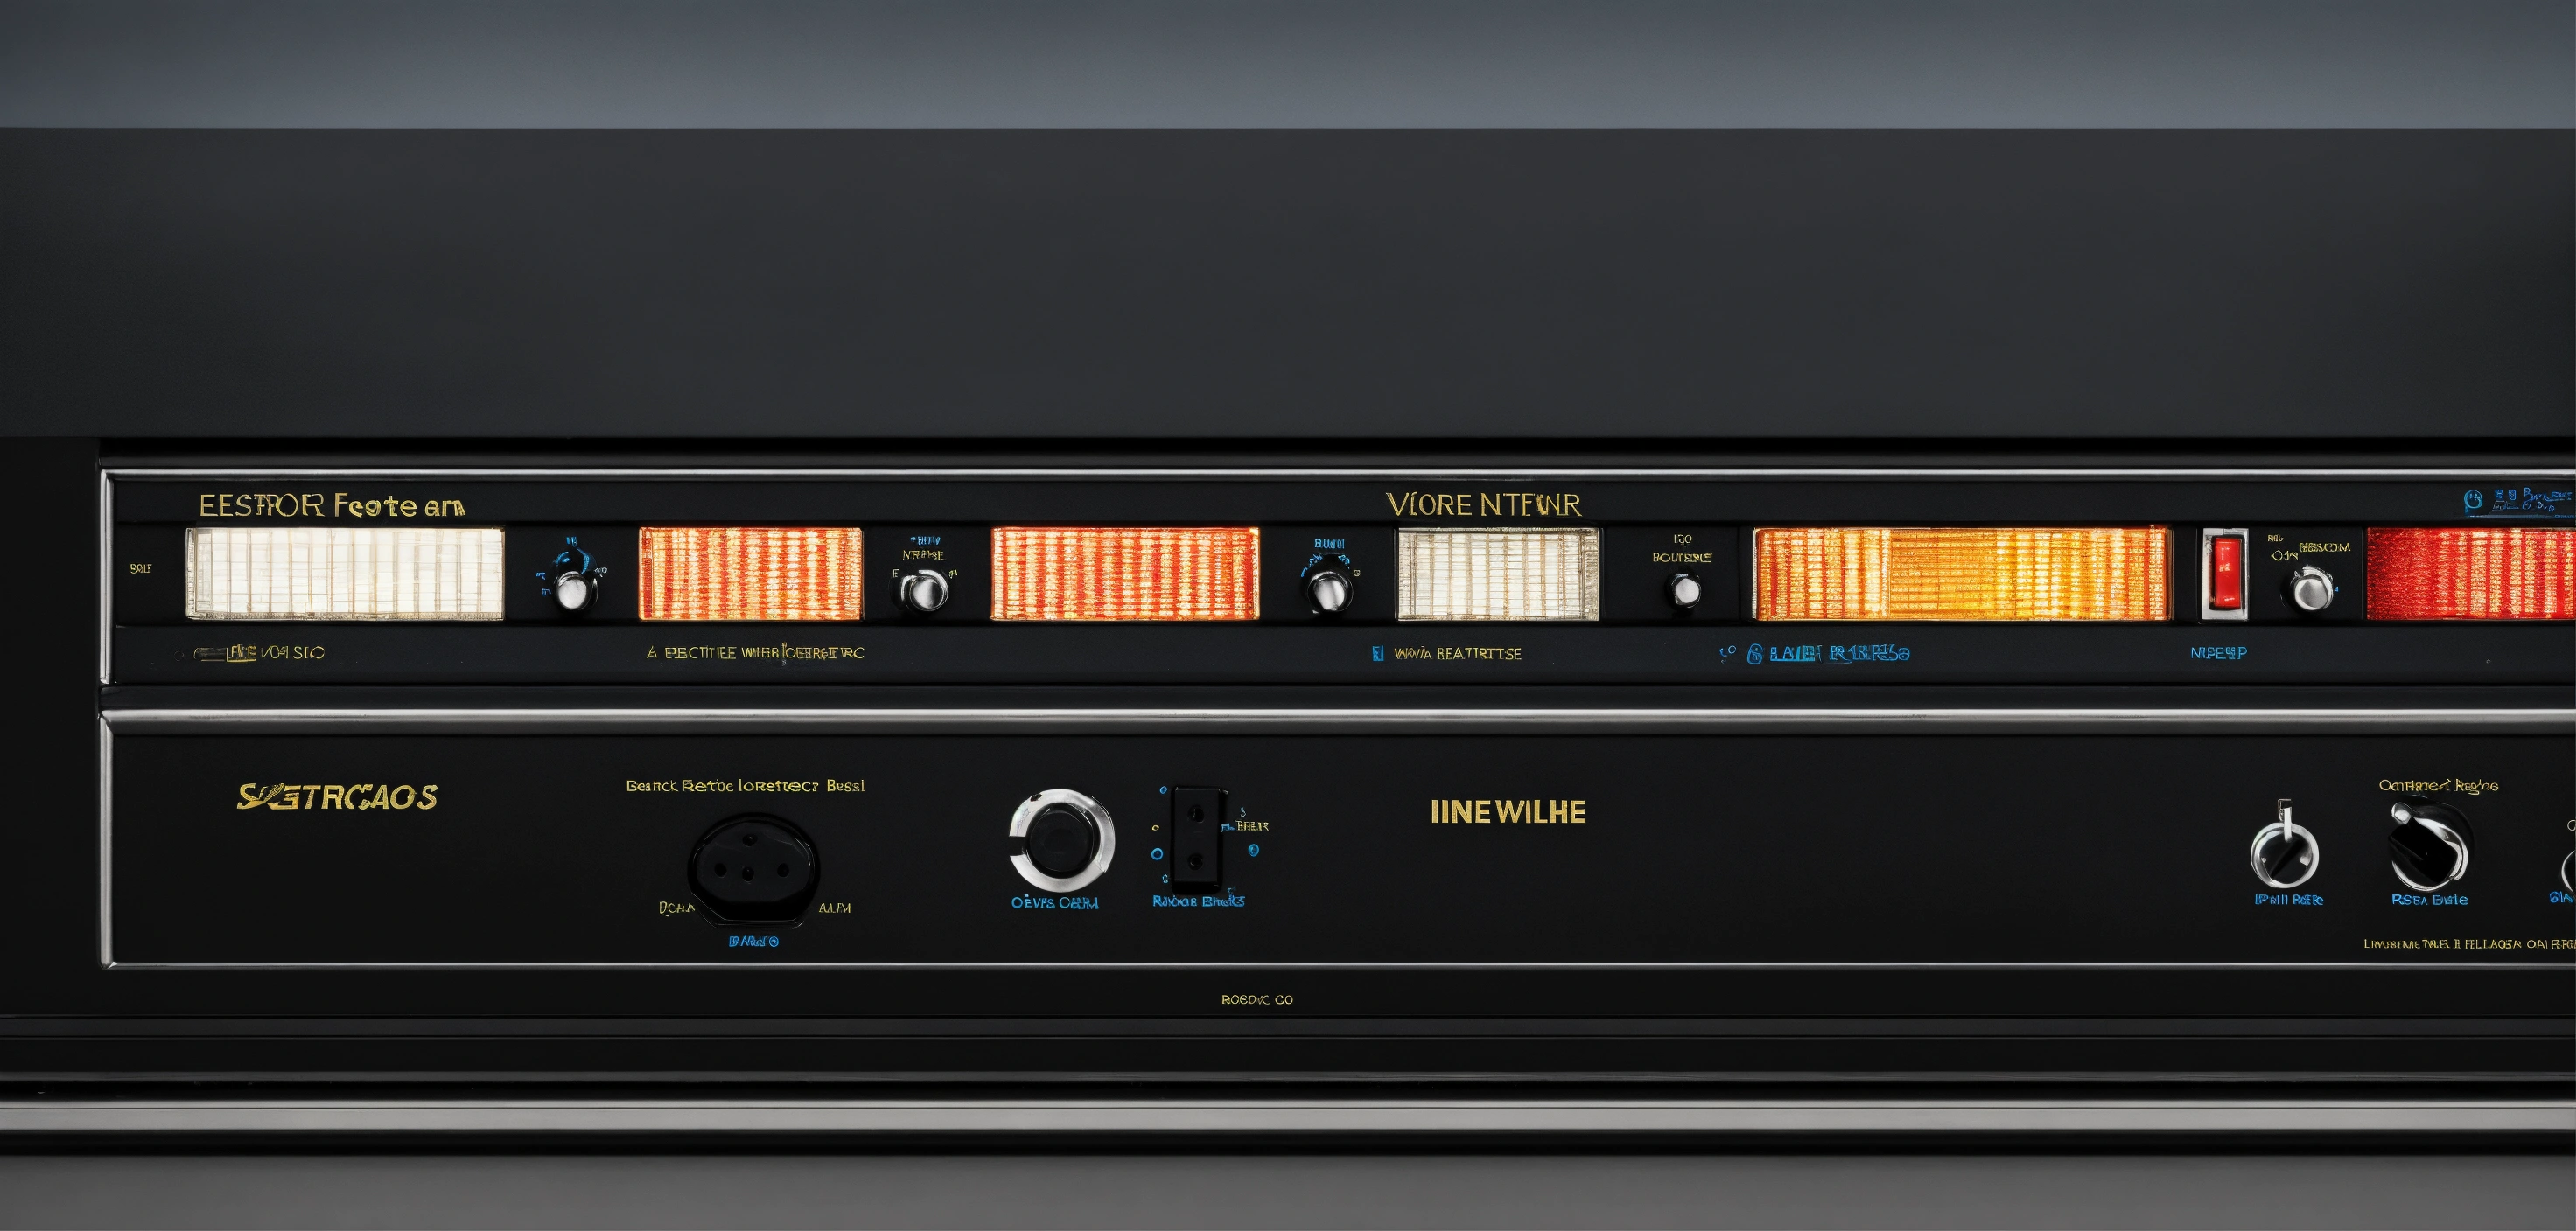Image resolution: width=2576 pixels, height=1231 pixels.
Task: Turn the black pointer knob under Regios label
Action: point(2429,847)
